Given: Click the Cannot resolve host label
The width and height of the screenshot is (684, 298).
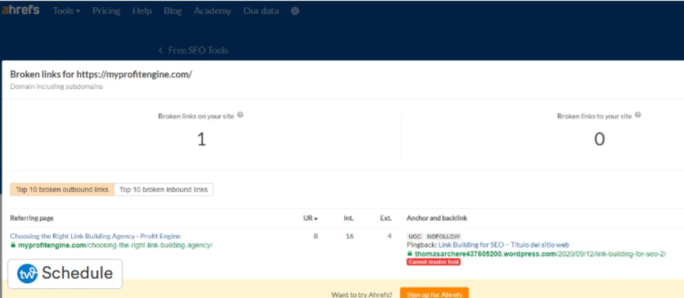Looking at the screenshot, I should coord(434,262).
